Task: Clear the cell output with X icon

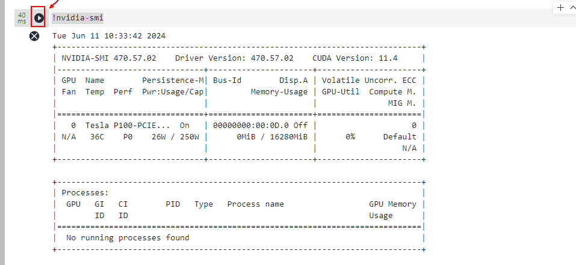Action: tap(34, 36)
